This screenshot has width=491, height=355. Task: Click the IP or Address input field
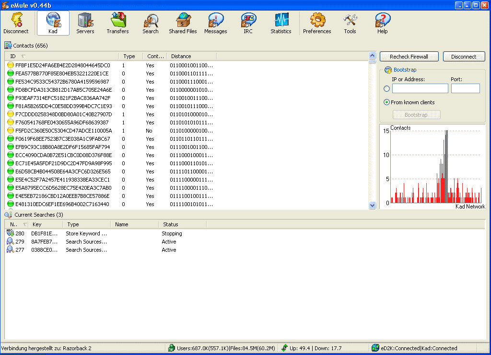click(420, 88)
